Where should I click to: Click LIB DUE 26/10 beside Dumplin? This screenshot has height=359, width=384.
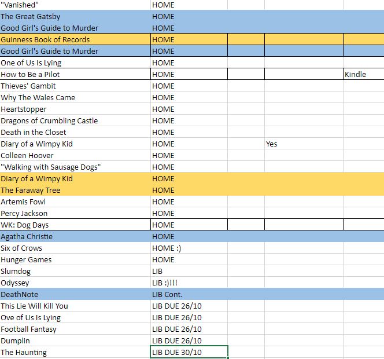point(189,340)
